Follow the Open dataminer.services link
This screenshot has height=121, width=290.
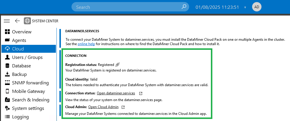(116, 93)
